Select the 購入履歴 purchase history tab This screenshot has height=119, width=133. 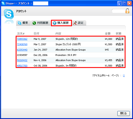[x=61, y=23]
